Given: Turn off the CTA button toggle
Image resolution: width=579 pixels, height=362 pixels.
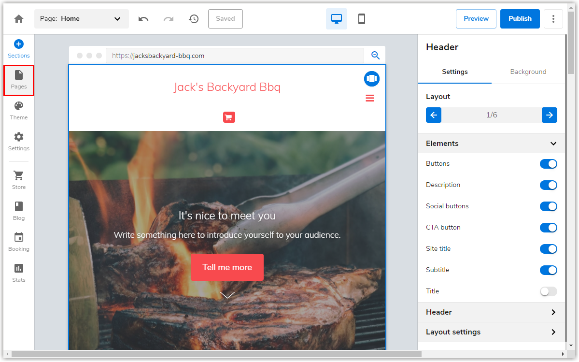Looking at the screenshot, I should click(x=548, y=228).
